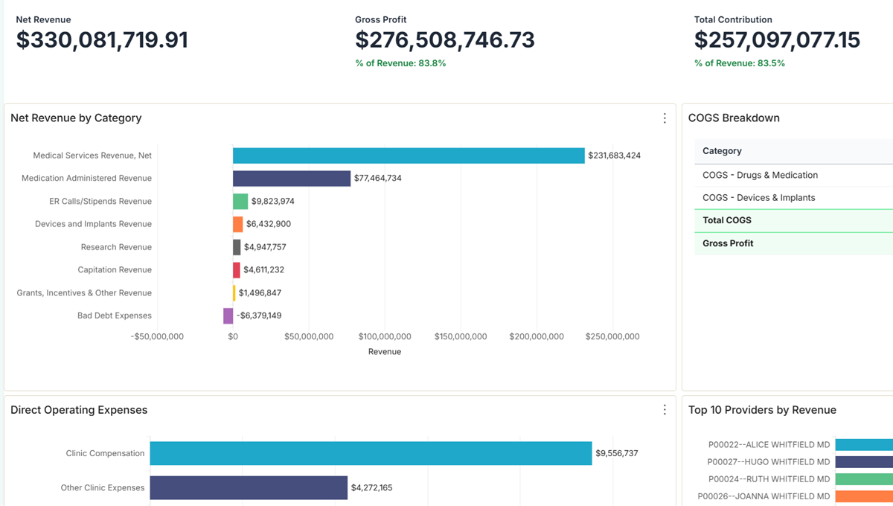
Task: Click the Clinic Compensation axis label
Action: pos(105,453)
